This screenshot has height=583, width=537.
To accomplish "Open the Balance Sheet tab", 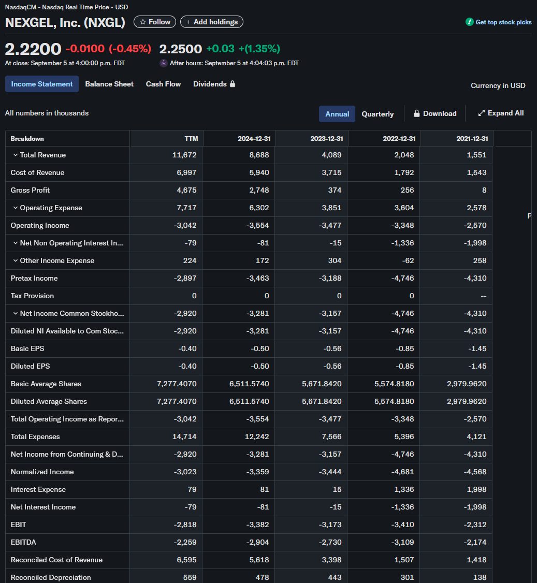I will coord(109,84).
